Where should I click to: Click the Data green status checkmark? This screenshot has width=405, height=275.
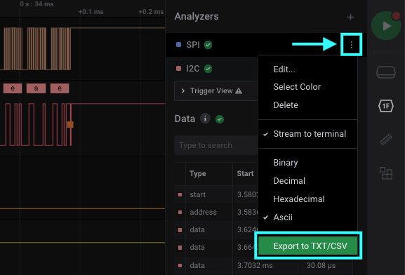click(x=220, y=119)
